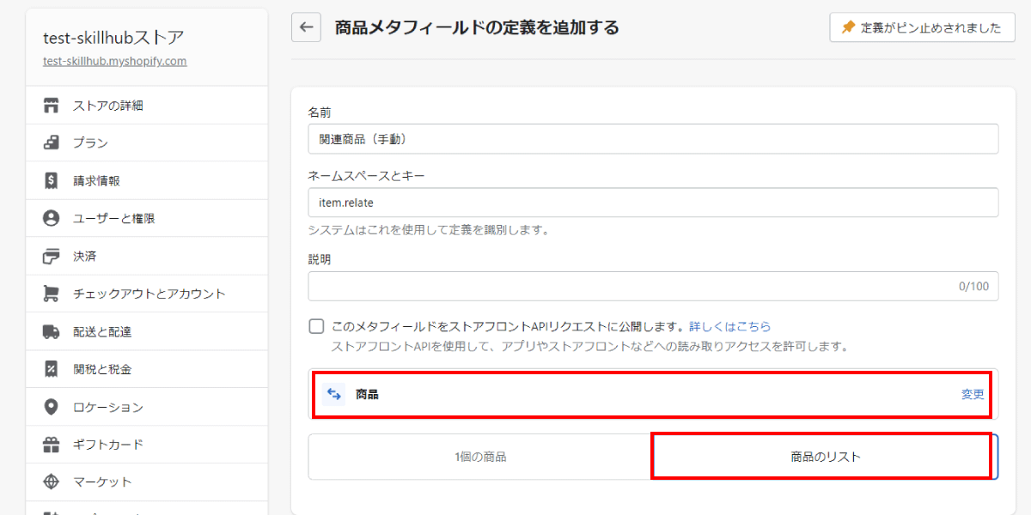Click the page heading 商品メタフィールドの定義を追加する
Screen dimensions: 1031x515
tap(477, 27)
